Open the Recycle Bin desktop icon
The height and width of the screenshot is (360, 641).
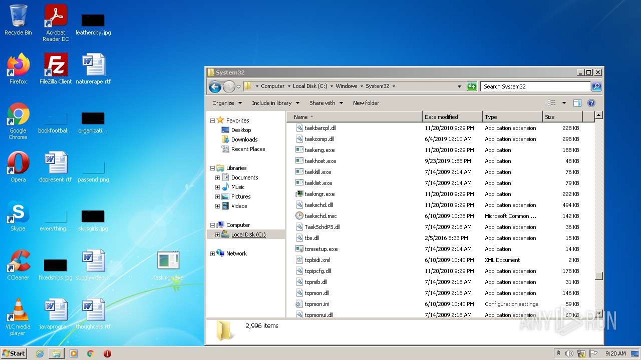tap(18, 20)
